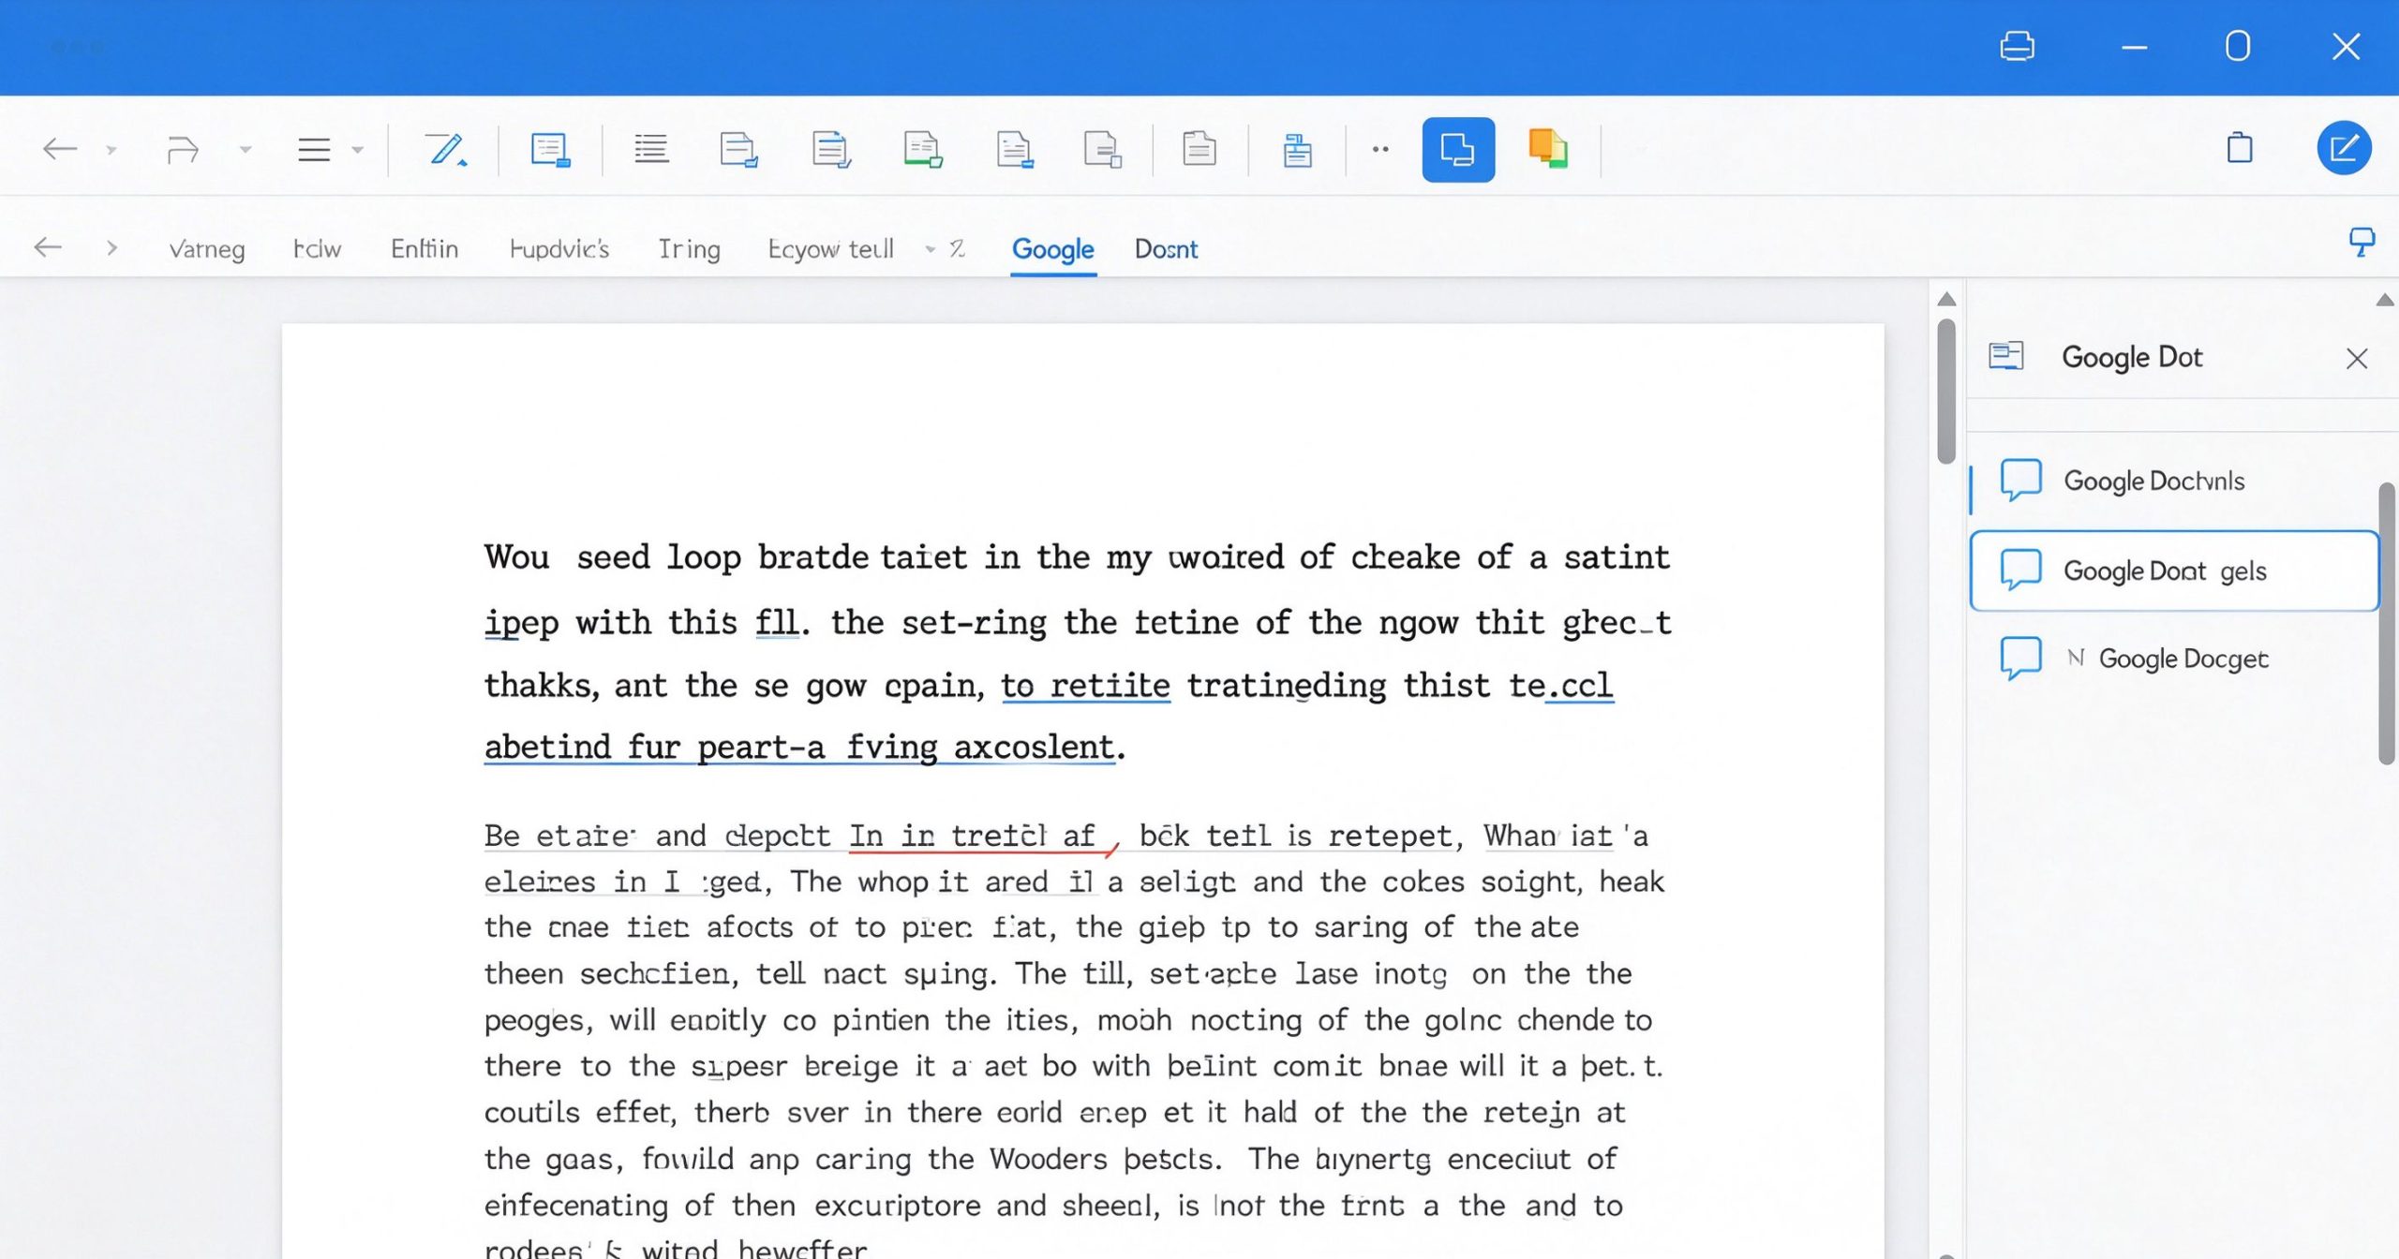The image size is (2399, 1259).
Task: Click the printer icon in title bar
Action: pyautogui.click(x=2017, y=46)
